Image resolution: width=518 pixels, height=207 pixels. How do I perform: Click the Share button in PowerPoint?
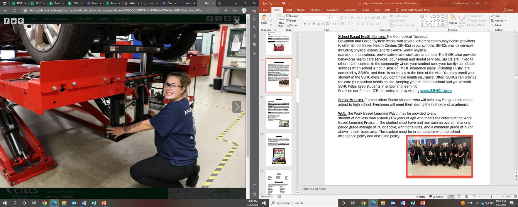pos(508,10)
